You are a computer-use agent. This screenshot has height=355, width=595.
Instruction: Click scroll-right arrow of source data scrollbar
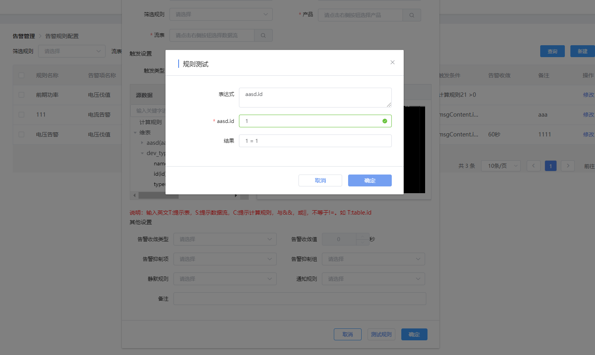click(236, 196)
